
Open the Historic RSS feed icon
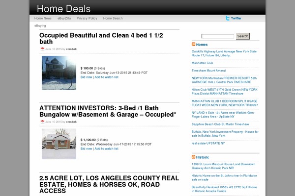click(193, 157)
